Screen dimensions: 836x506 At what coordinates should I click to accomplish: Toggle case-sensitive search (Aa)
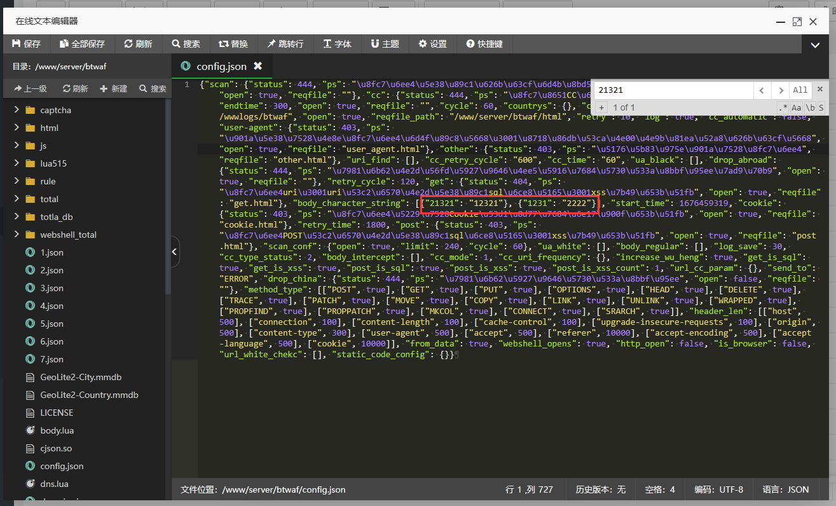click(x=797, y=107)
